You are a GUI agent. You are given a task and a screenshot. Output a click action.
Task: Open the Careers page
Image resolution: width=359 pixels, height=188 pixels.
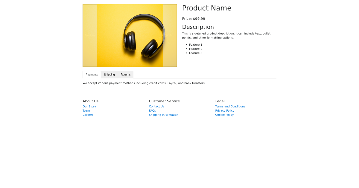pyautogui.click(x=88, y=115)
